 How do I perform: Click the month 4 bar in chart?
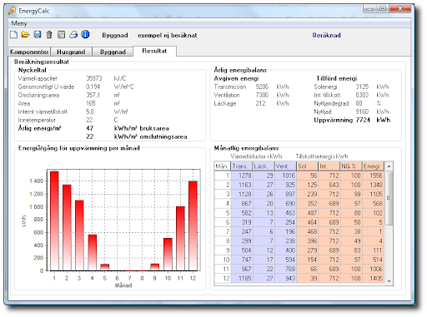tap(93, 252)
